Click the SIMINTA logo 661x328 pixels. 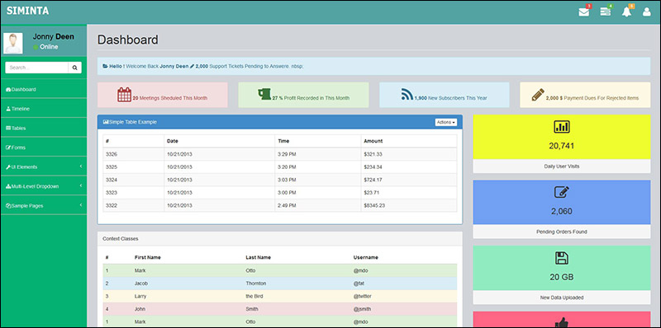[28, 11]
